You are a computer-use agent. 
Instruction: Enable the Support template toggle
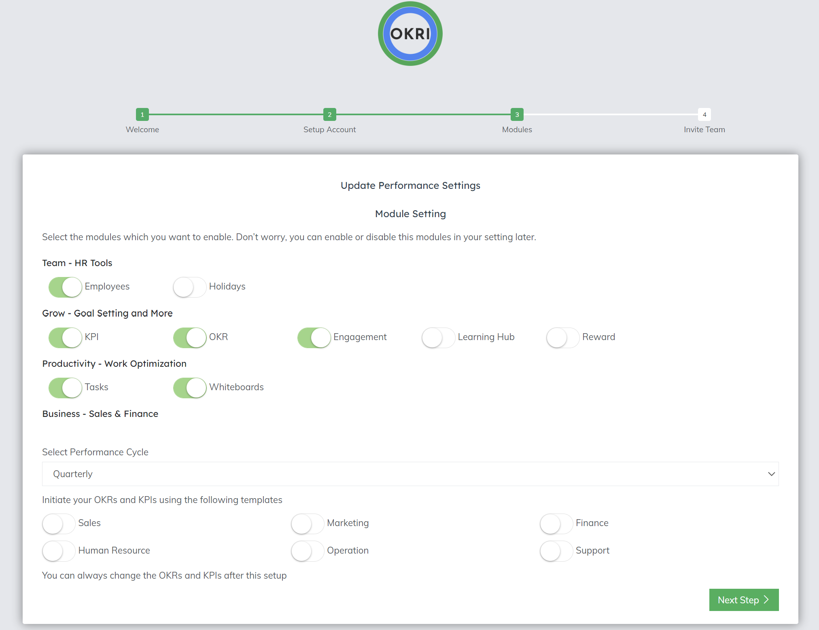click(x=556, y=551)
